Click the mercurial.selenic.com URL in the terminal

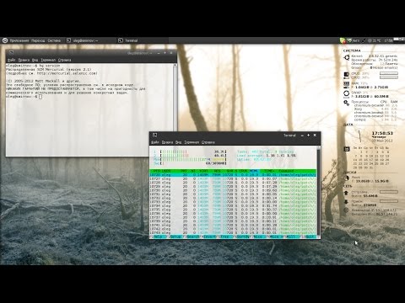point(67,73)
